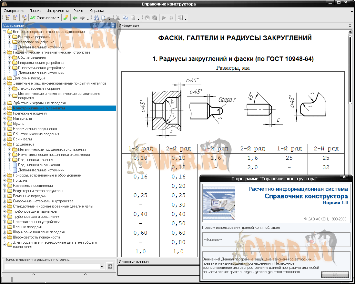
Task: Select Крепежные изделия in the tree
Action: point(30,113)
